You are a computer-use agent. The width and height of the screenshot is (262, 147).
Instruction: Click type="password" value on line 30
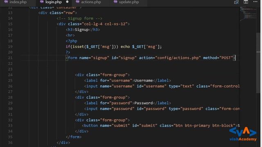point(192,109)
